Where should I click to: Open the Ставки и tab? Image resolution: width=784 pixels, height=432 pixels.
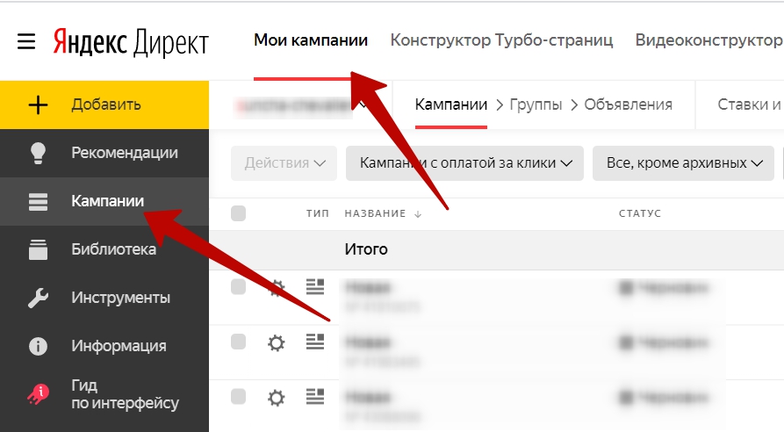(749, 104)
